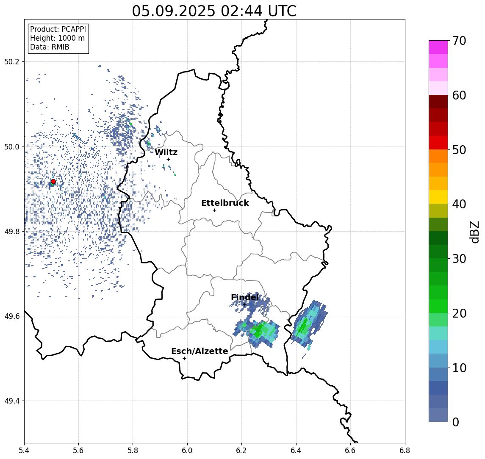Click the colorbar tick label 50
Image resolution: width=485 pixels, height=459 pixels.
(x=459, y=150)
